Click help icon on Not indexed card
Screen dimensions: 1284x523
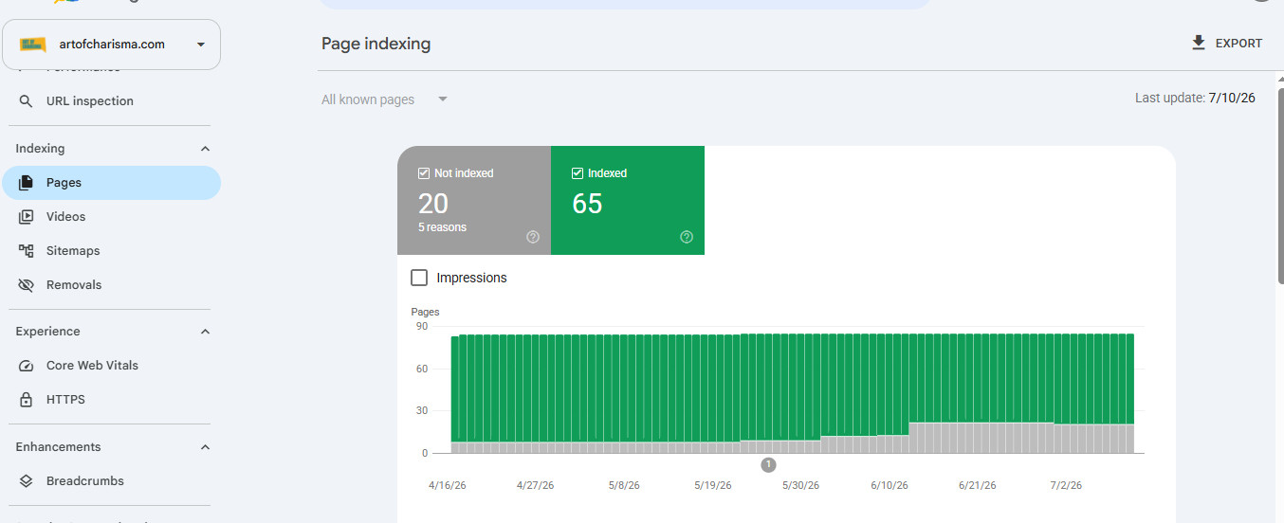[533, 237]
